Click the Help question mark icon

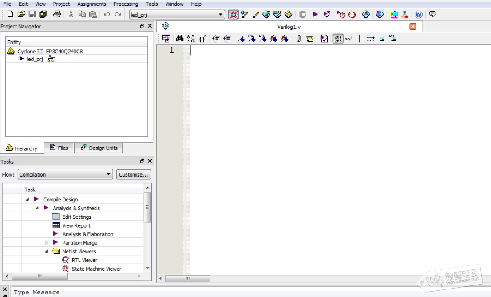coord(418,15)
